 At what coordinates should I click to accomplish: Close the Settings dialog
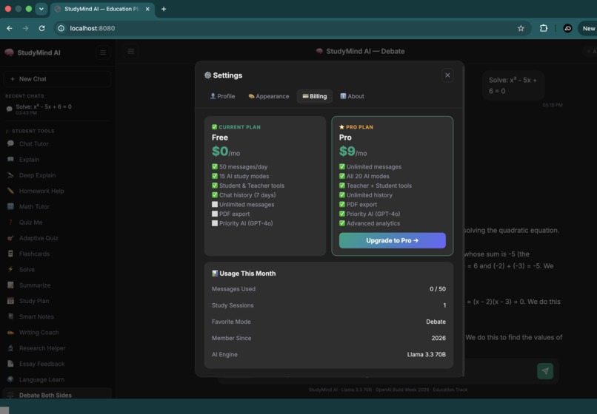pos(447,75)
